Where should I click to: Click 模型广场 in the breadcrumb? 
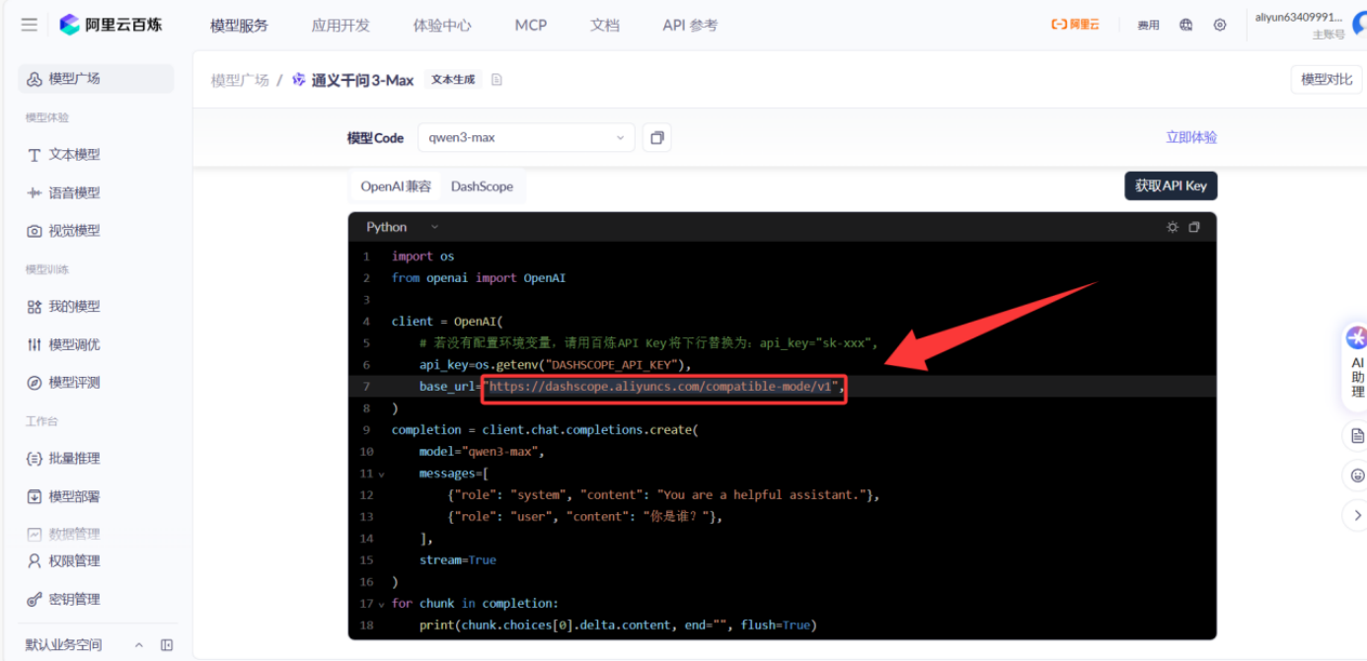tap(240, 80)
